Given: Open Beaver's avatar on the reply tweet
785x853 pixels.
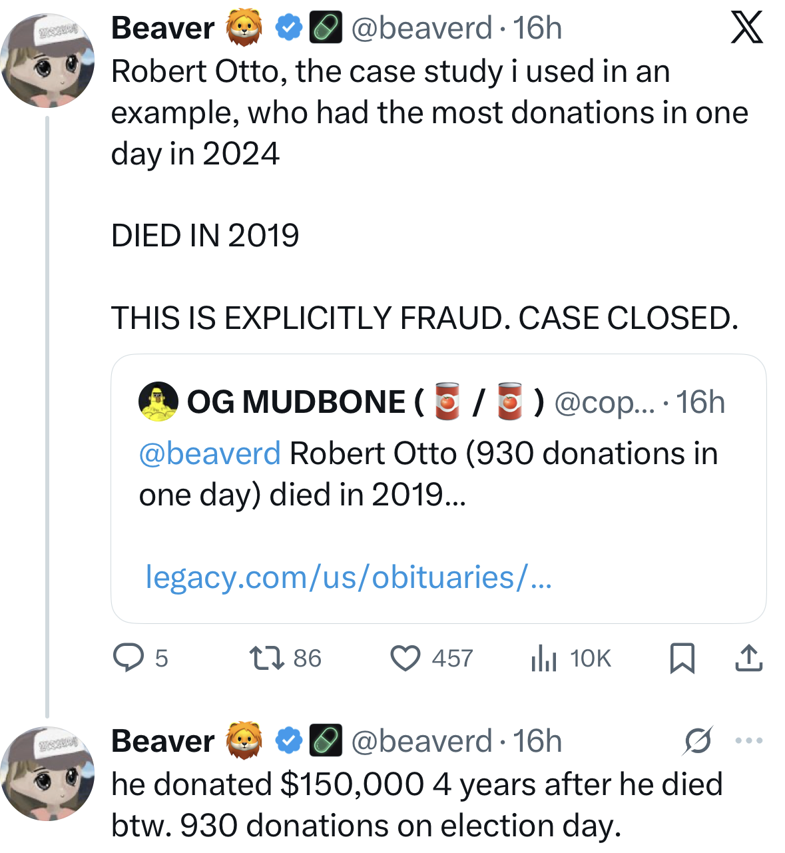Looking at the screenshot, I should click(x=47, y=774).
